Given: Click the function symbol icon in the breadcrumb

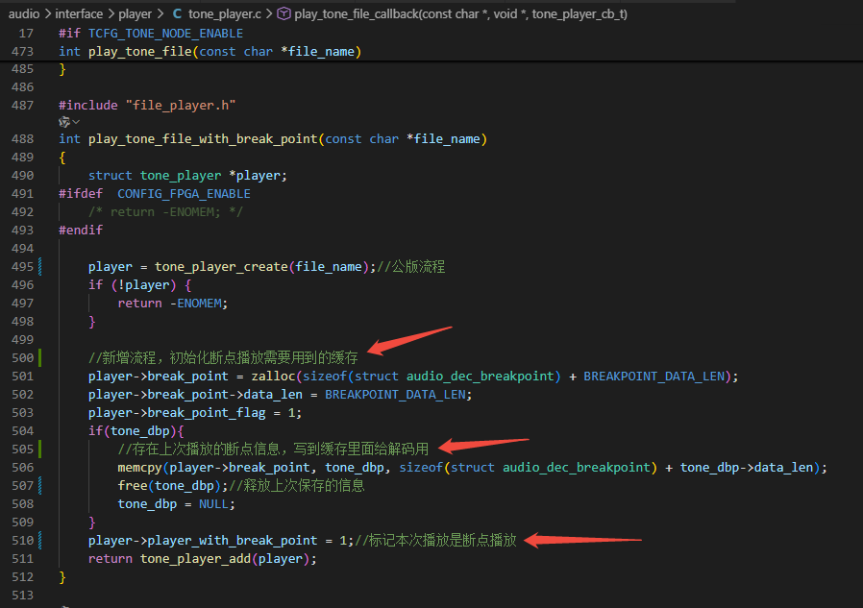Looking at the screenshot, I should 284,13.
